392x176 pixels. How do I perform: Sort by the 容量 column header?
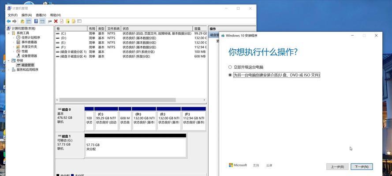coord(200,29)
